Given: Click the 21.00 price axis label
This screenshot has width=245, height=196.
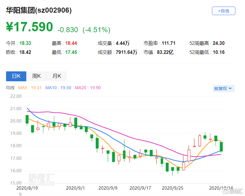Looking at the screenshot, I should 16,109.
